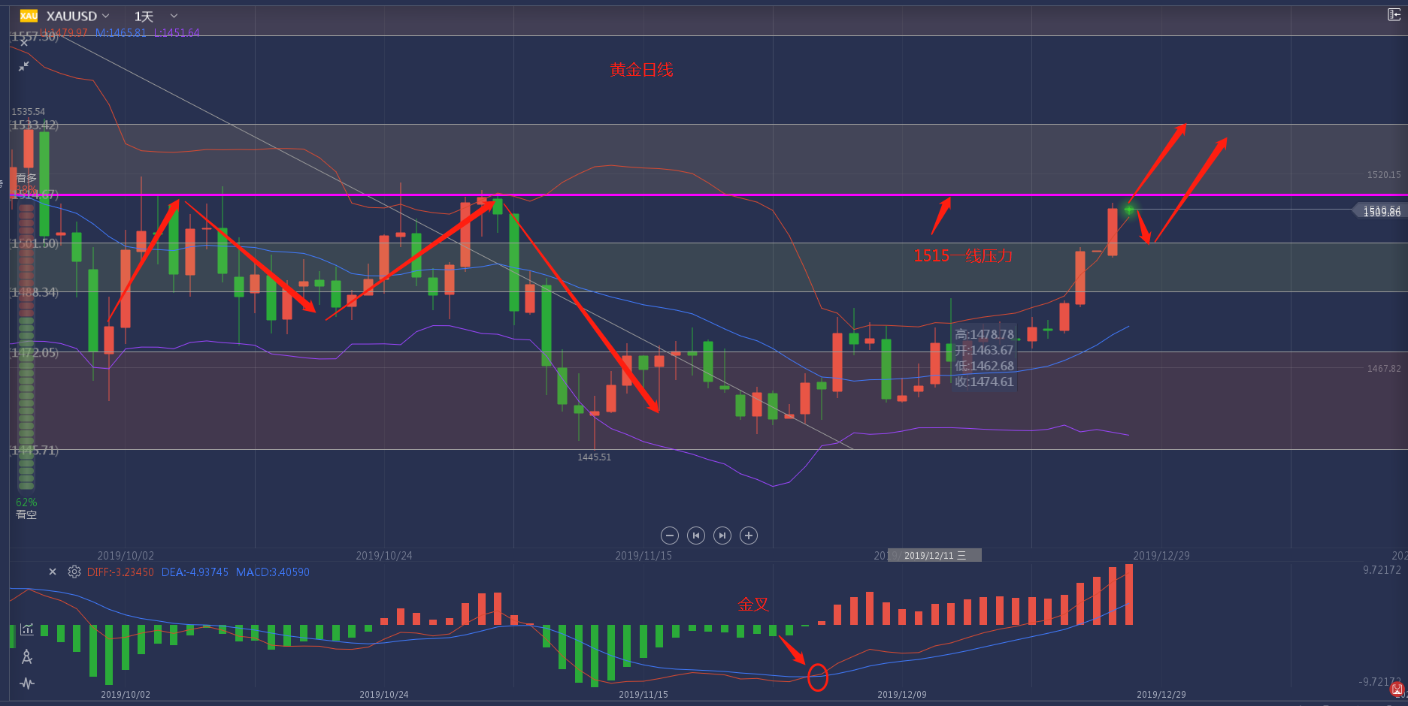Click the 收:1474.61 close value in tooltip
The width and height of the screenshot is (1408, 706).
click(984, 382)
